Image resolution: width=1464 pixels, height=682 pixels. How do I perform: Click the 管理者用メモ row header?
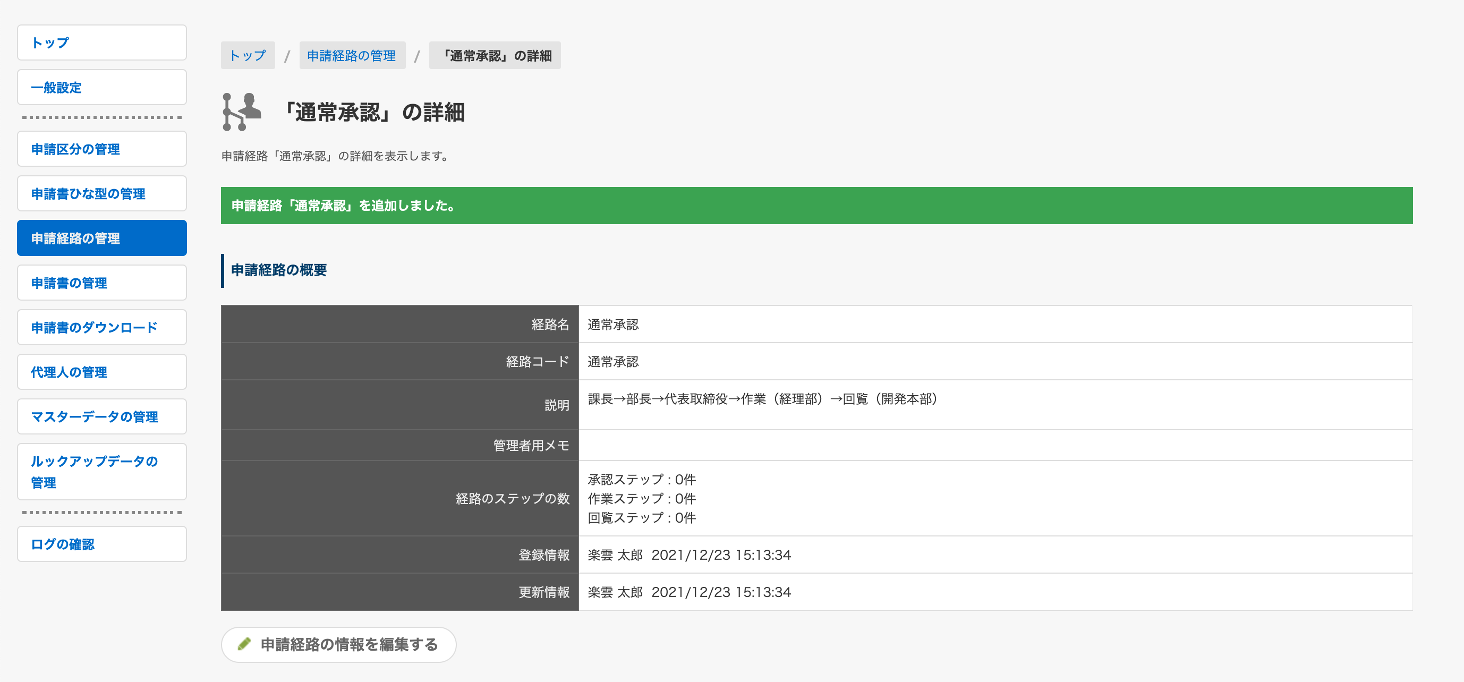point(400,446)
